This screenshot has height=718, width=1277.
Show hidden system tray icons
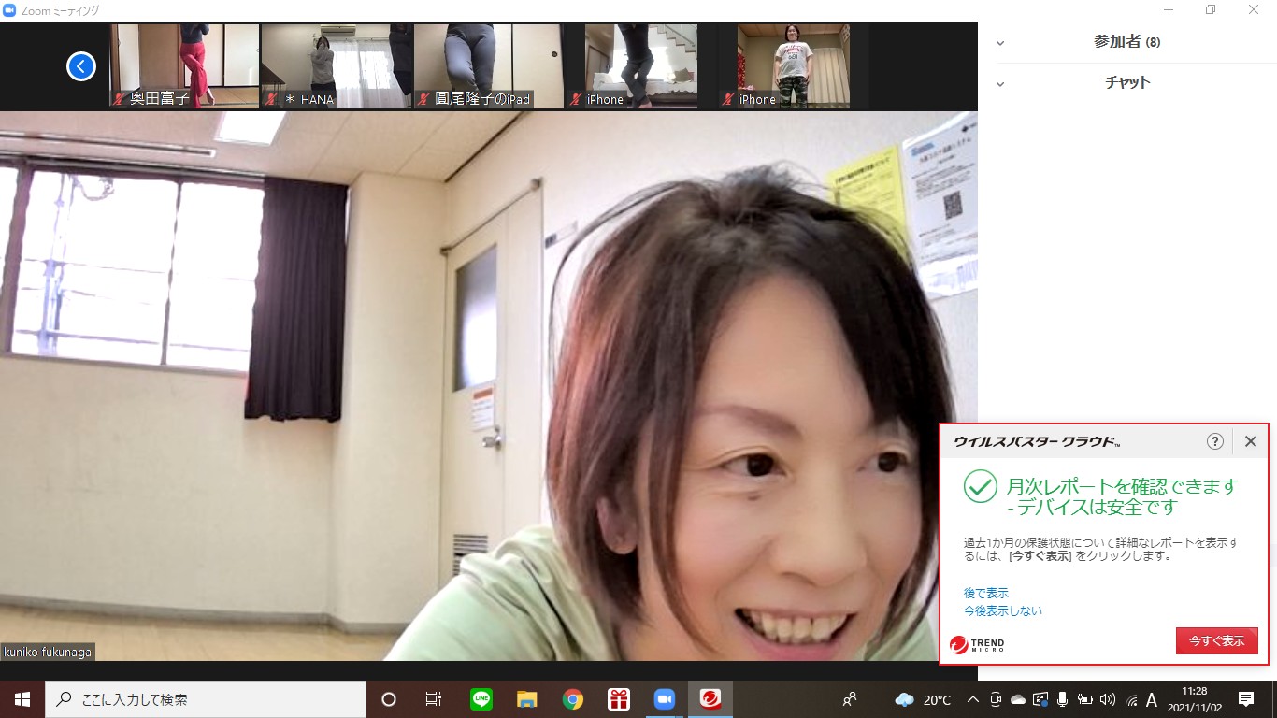click(x=972, y=699)
